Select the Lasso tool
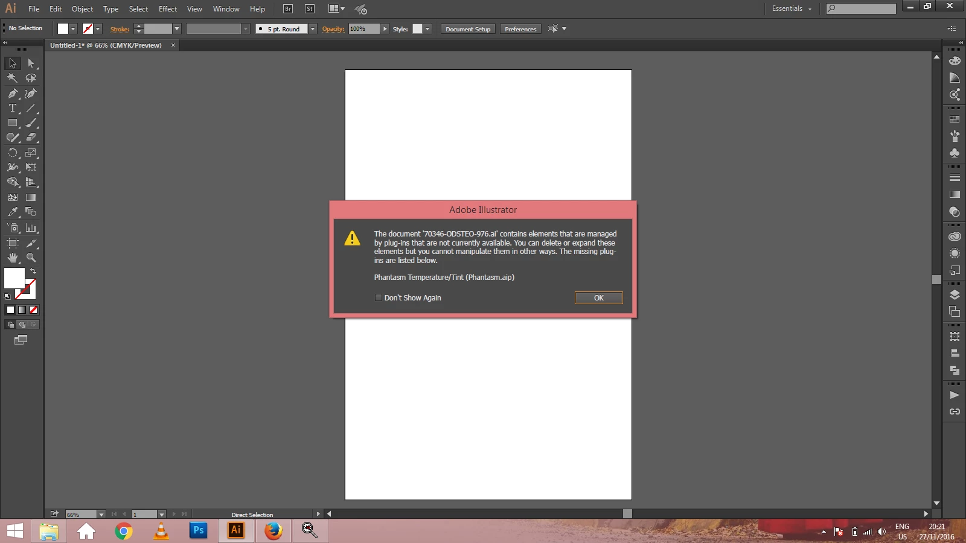Viewport: 966px width, 543px height. tap(31, 78)
